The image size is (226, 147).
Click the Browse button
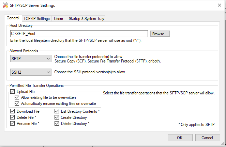(160, 34)
